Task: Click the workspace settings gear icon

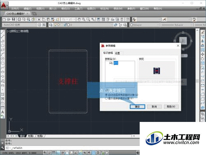Action: point(40,25)
